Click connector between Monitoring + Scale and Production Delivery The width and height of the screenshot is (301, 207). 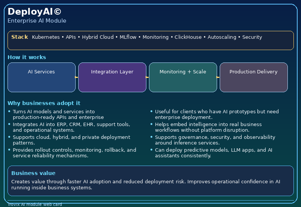(x=218, y=77)
